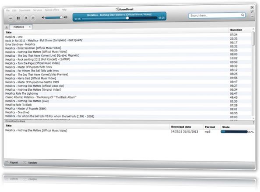
Task: Toggle Repeat mode
Action: tap(12, 162)
